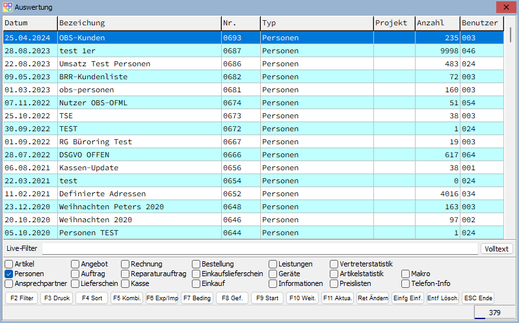519x323 pixels.
Task: Tick the Rechnung checkbox
Action: coord(126,265)
